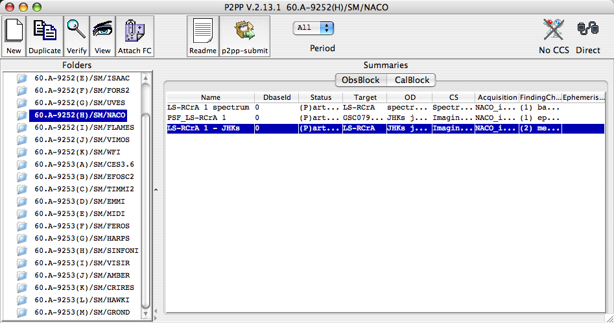Click the Duplicate documents icon
This screenshot has width=614, height=323.
click(x=44, y=31)
